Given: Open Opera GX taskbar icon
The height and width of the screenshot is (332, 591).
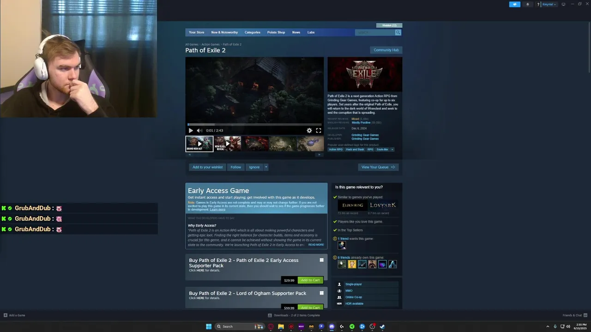Looking at the screenshot, I should point(271,326).
